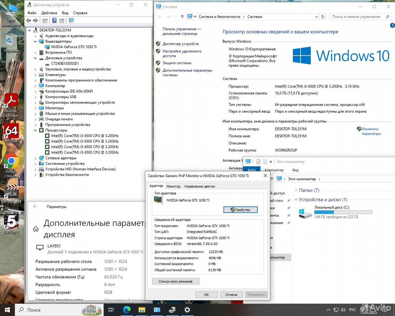Click the Отмена button
This screenshot has height=316, width=395.
(231, 295)
